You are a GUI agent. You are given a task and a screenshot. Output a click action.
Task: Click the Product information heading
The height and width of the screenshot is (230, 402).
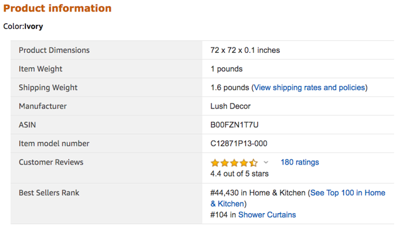(57, 8)
